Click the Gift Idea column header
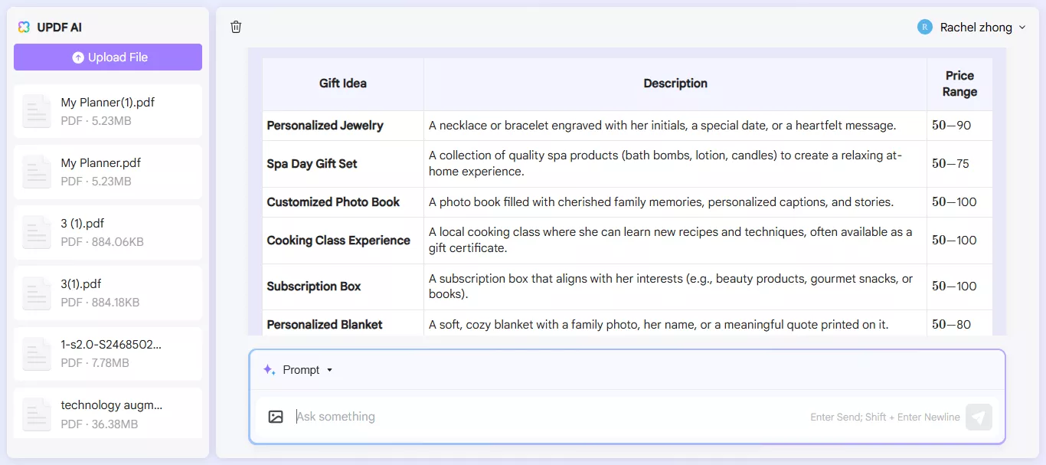 pos(342,84)
